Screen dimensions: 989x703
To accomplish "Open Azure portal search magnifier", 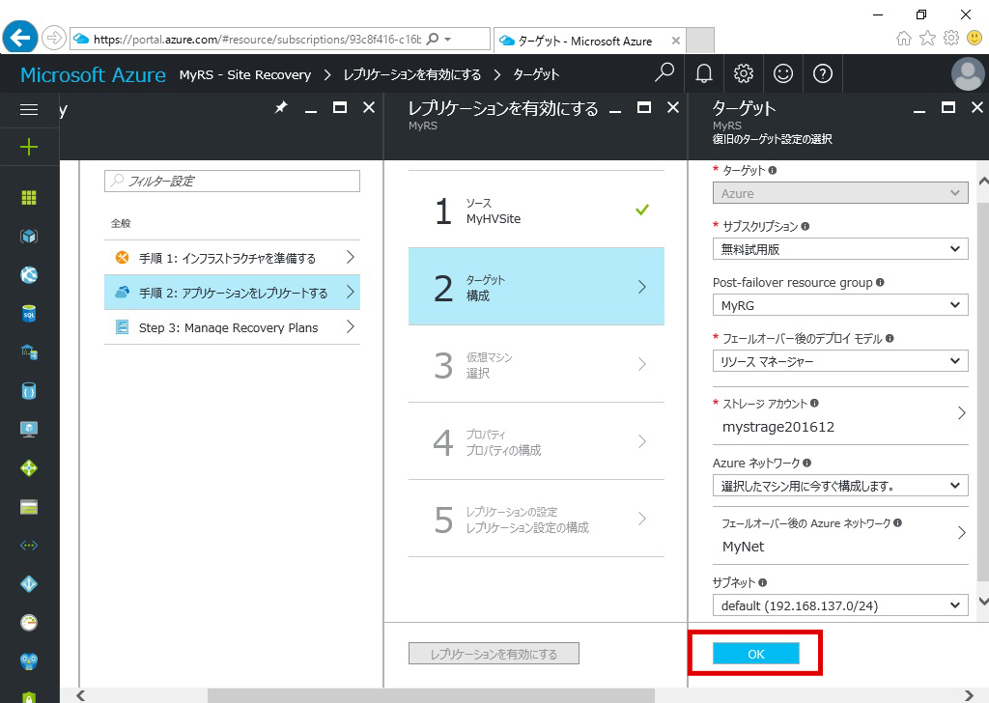I will 664,73.
